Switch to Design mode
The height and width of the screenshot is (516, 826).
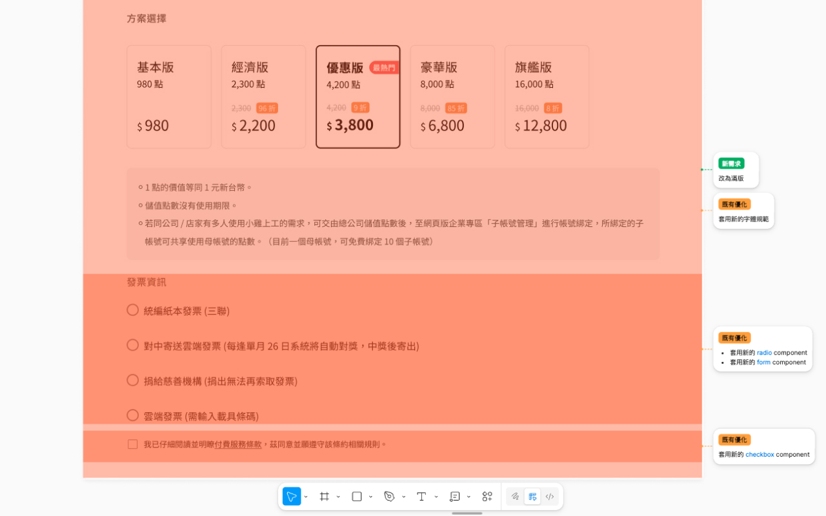click(x=532, y=497)
